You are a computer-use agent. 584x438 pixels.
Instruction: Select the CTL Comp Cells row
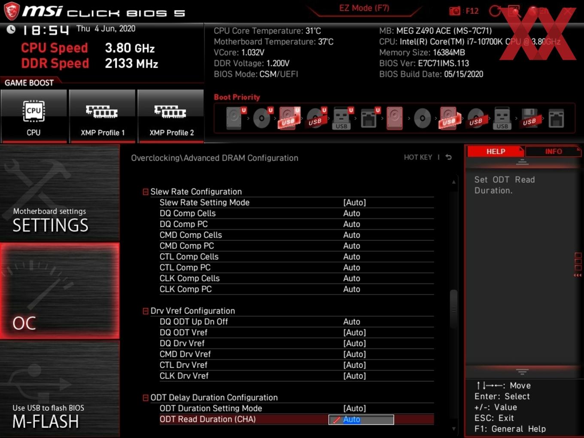[x=296, y=256]
